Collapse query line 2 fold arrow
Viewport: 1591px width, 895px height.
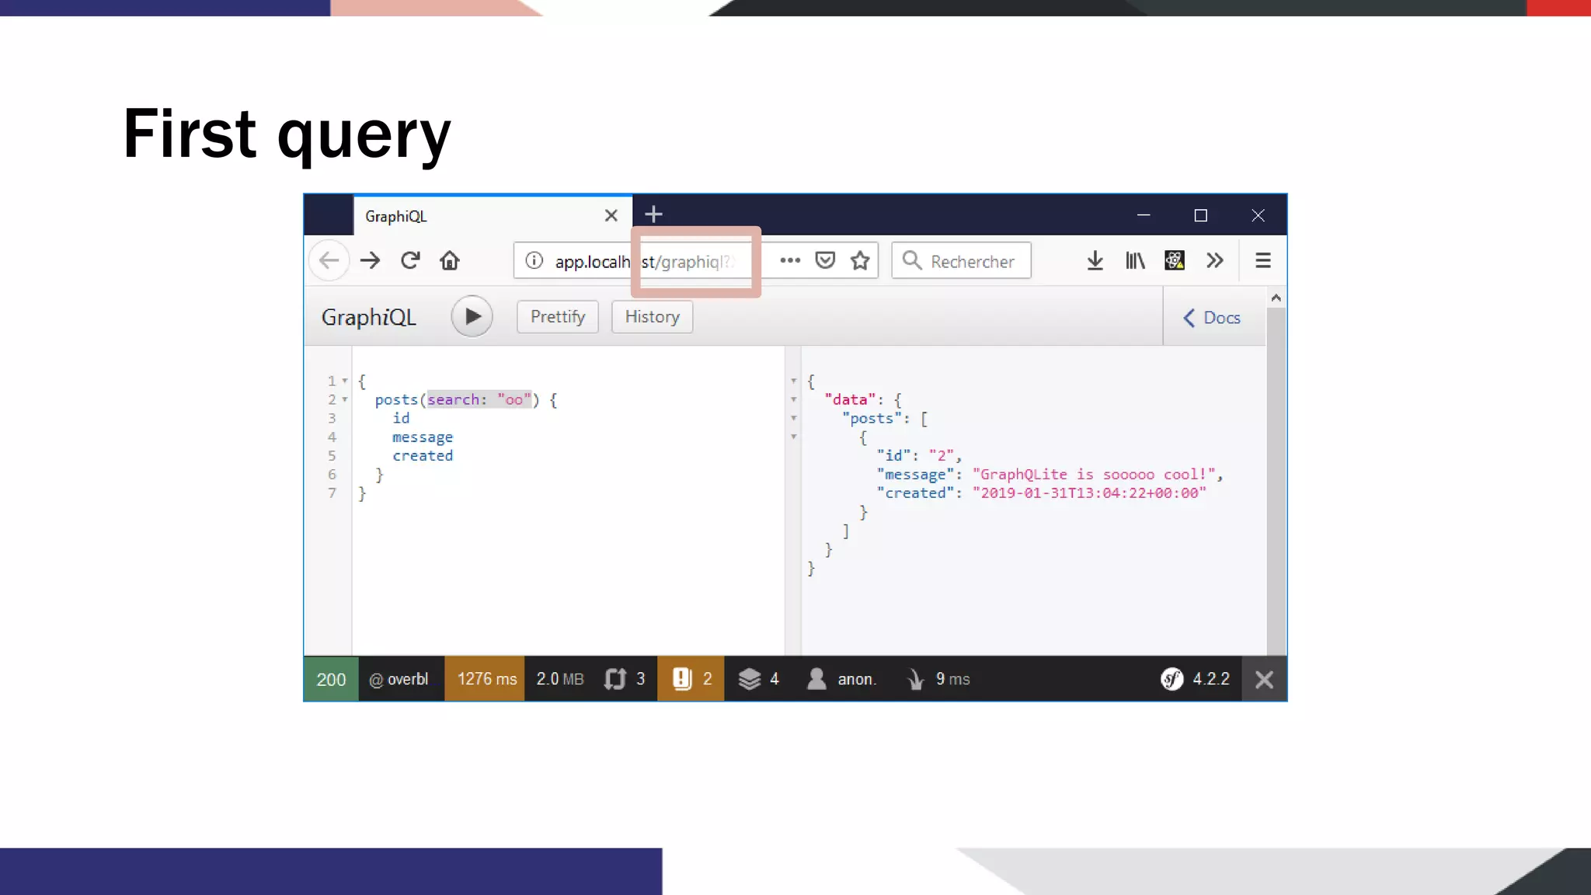pyautogui.click(x=345, y=399)
